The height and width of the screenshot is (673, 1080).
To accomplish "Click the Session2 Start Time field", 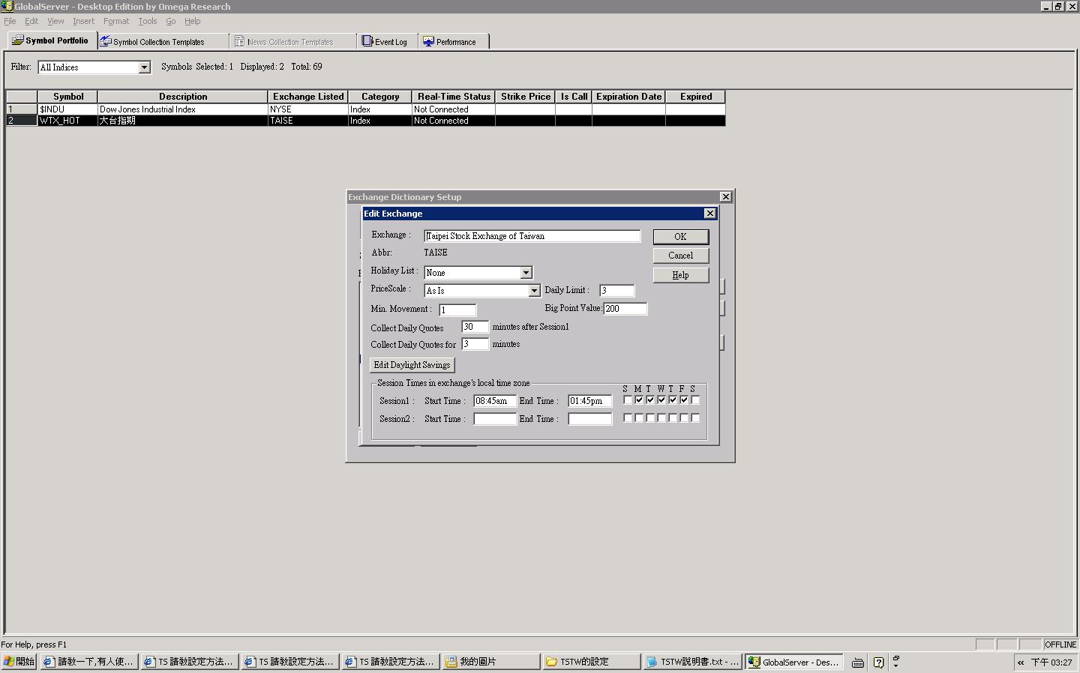I will (x=495, y=419).
